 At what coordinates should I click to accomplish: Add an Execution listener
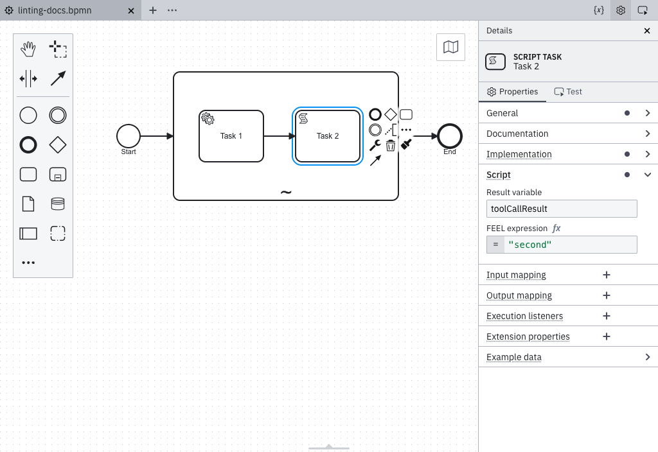[x=607, y=316]
